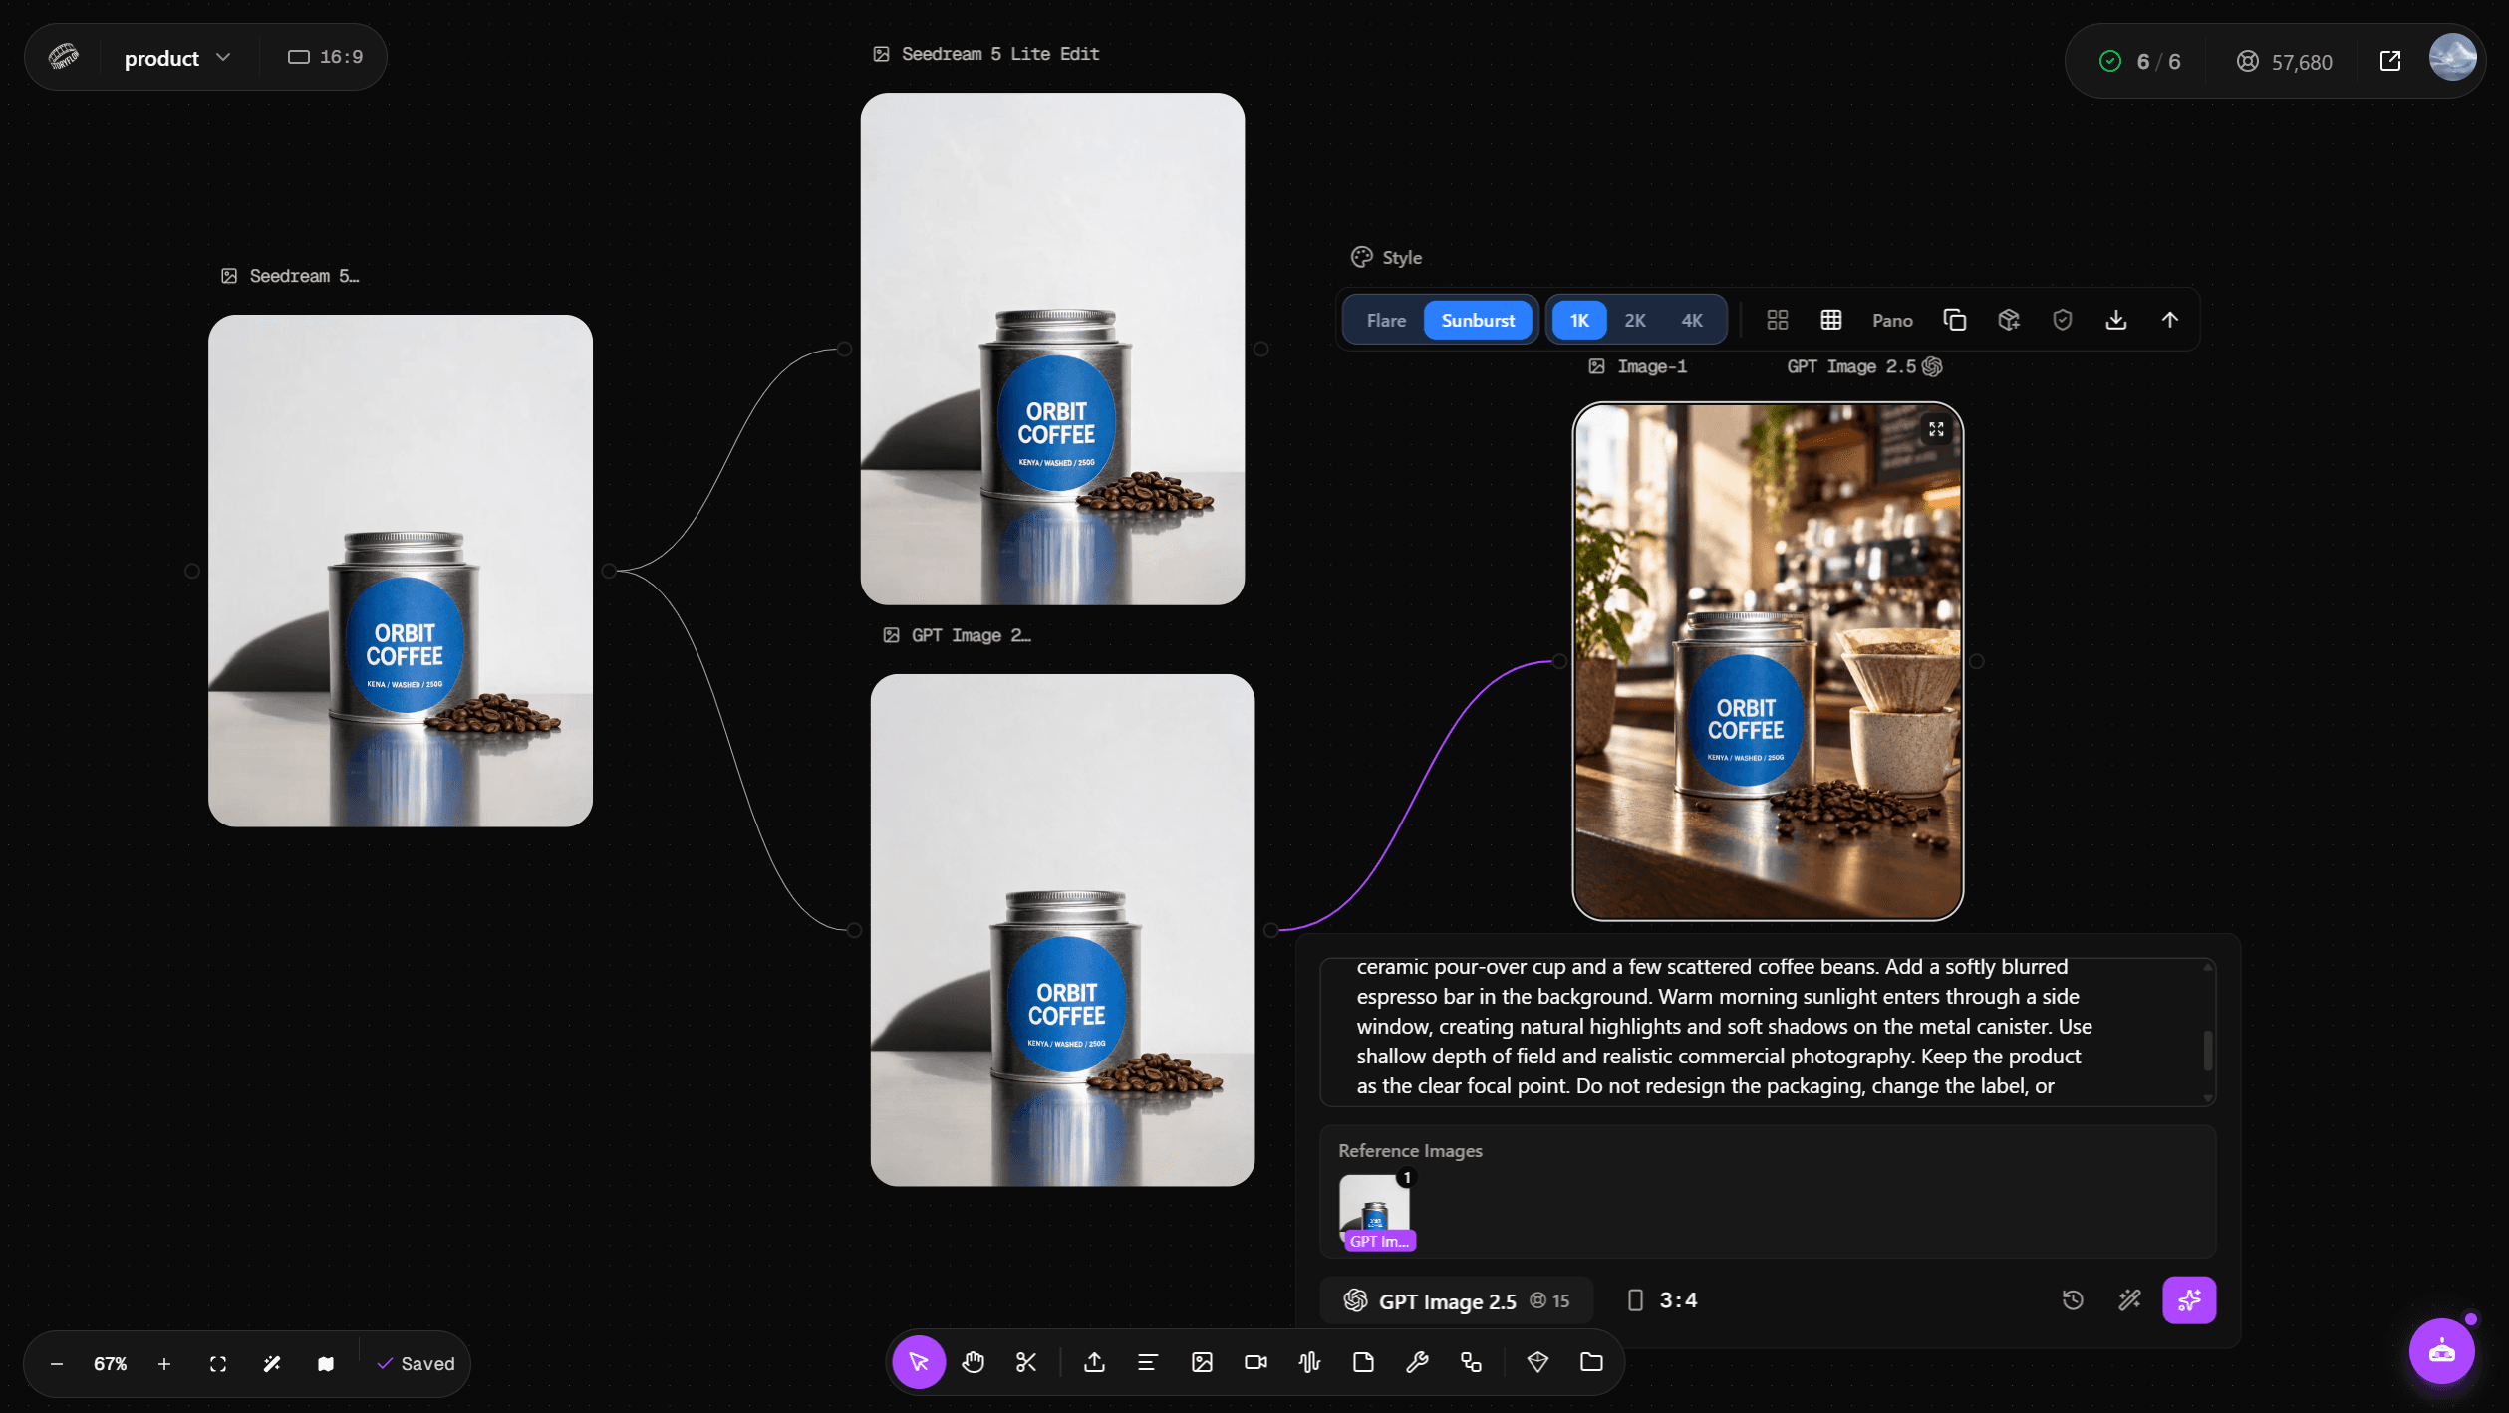
Task: Click the Pano option
Action: point(1892,320)
